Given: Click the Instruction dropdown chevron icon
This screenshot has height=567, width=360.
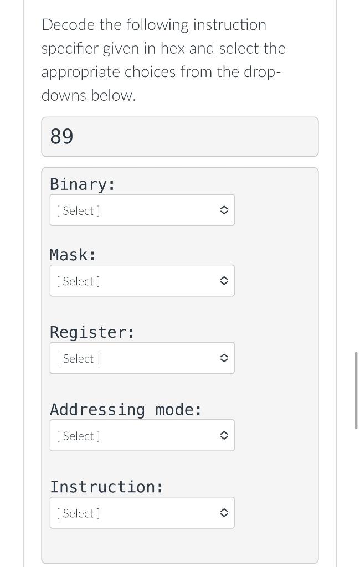Looking at the screenshot, I should tap(224, 512).
